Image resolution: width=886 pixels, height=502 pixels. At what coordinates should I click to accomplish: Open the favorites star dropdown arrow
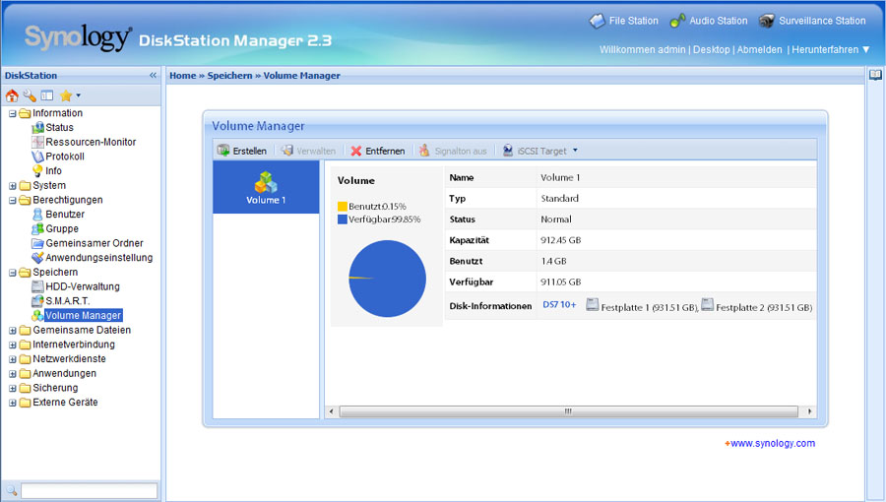point(78,95)
